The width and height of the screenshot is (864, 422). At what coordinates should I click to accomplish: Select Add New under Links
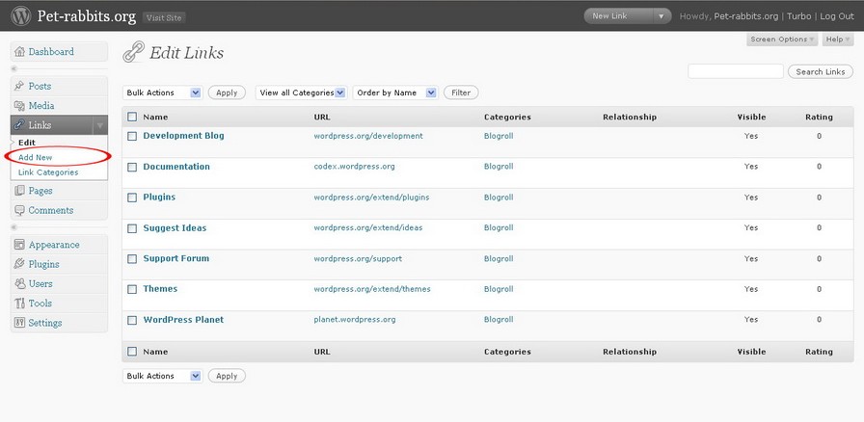coord(36,158)
